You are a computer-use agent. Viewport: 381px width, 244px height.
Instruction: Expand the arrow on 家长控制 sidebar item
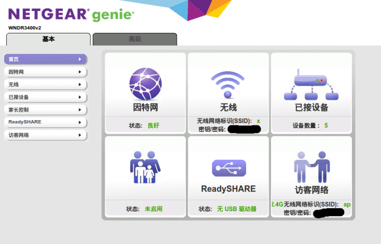(x=80, y=110)
